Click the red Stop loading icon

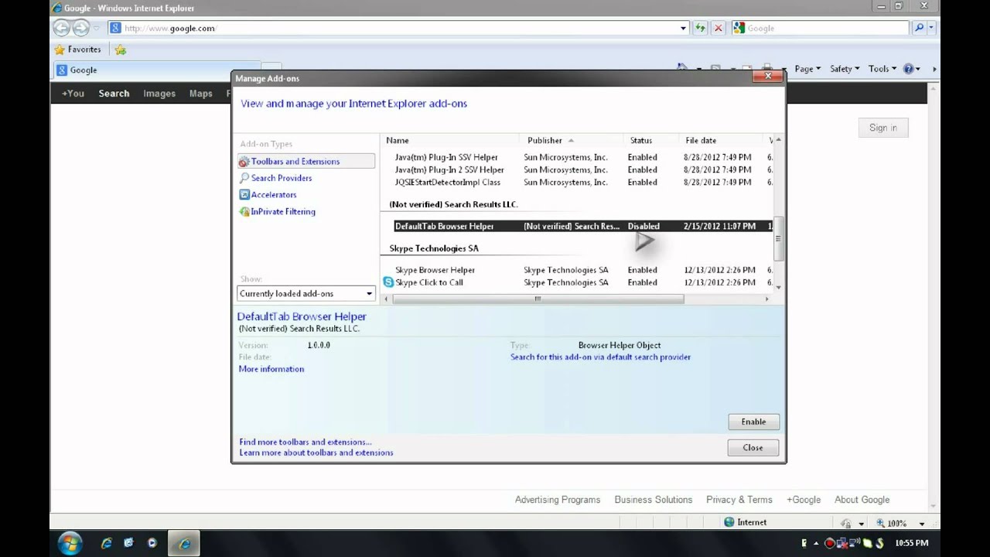719,28
